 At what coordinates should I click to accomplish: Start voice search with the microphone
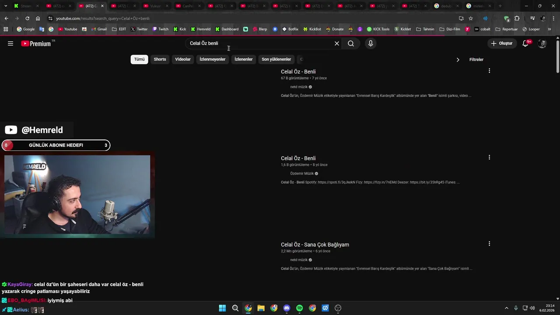click(x=371, y=43)
